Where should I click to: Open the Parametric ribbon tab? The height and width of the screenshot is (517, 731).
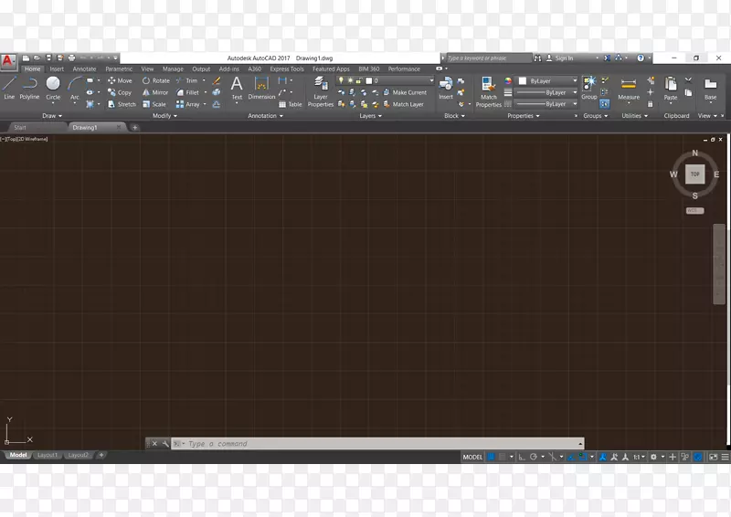tap(119, 69)
